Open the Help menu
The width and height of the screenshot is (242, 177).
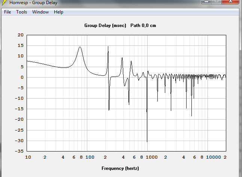58,12
